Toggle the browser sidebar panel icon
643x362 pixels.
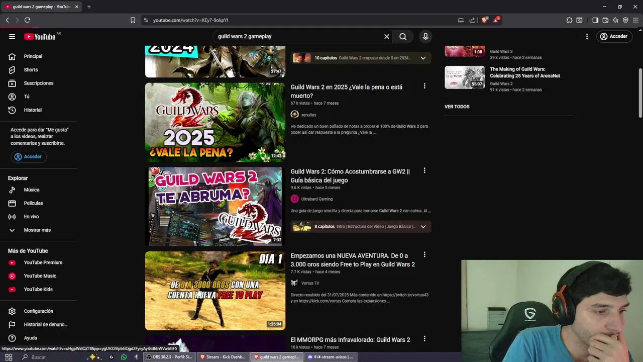[x=595, y=20]
